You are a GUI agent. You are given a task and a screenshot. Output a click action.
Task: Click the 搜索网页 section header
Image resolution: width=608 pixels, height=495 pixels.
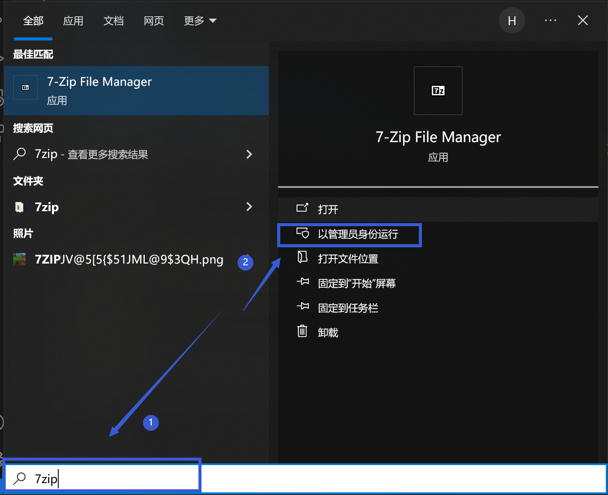point(33,128)
